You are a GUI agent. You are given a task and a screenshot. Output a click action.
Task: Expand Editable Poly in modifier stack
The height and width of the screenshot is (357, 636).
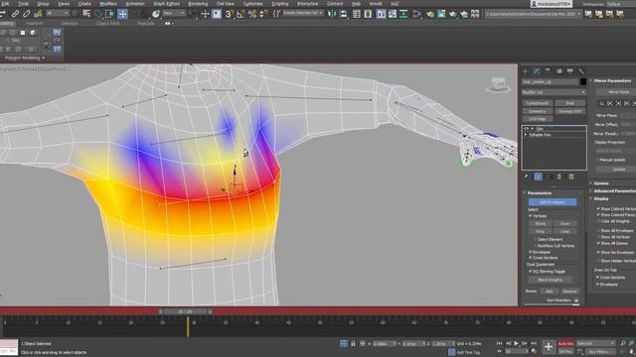(x=526, y=135)
